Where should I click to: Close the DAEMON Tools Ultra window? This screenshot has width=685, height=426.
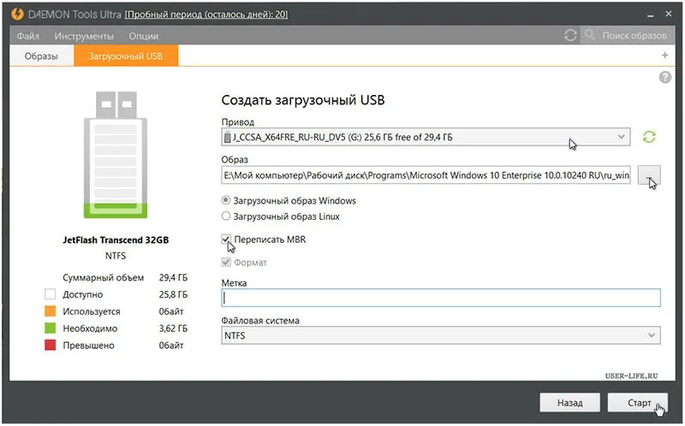[669, 14]
